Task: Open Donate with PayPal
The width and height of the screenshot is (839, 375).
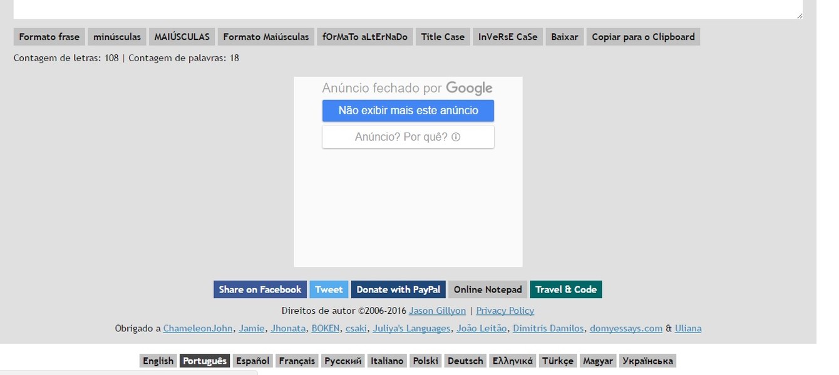Action: click(398, 289)
